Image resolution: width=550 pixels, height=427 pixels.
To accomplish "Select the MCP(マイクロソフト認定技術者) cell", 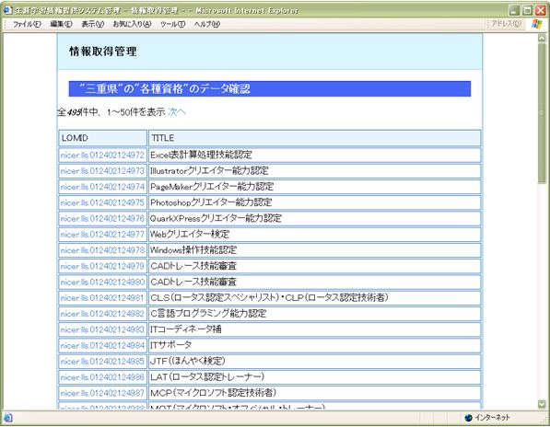I will pos(315,393).
